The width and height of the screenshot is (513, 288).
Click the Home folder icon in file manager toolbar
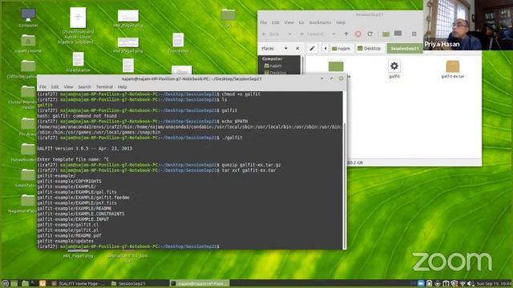[386, 34]
